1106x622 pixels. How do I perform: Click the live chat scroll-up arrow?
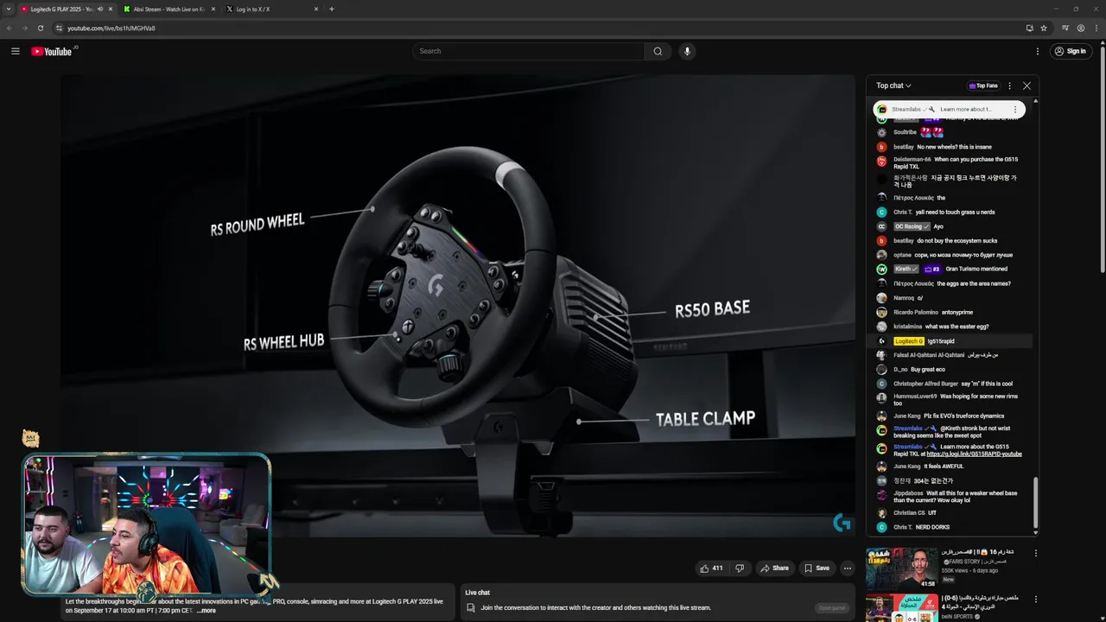[x=1036, y=101]
